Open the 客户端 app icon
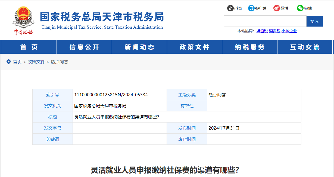 point(251,8)
